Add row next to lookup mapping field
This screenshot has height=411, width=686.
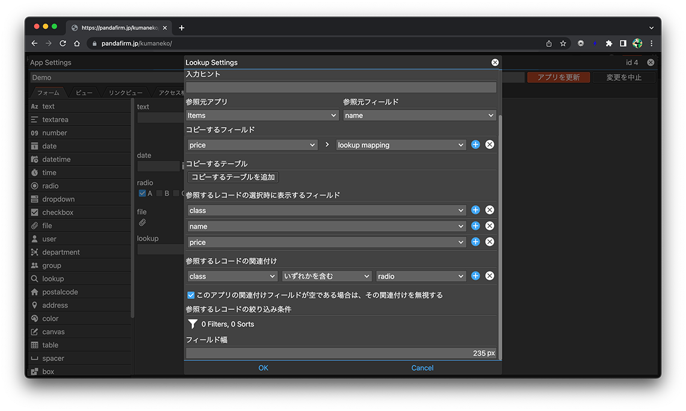click(x=475, y=145)
